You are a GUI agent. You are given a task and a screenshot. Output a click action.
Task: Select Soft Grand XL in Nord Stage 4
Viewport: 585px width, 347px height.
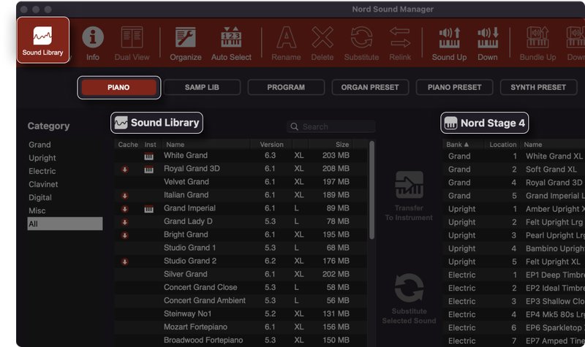(x=514, y=169)
